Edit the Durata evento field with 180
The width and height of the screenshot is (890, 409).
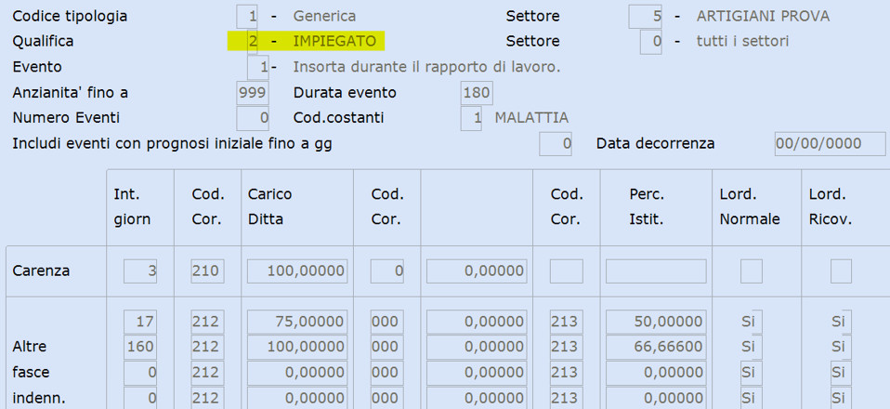point(477,93)
